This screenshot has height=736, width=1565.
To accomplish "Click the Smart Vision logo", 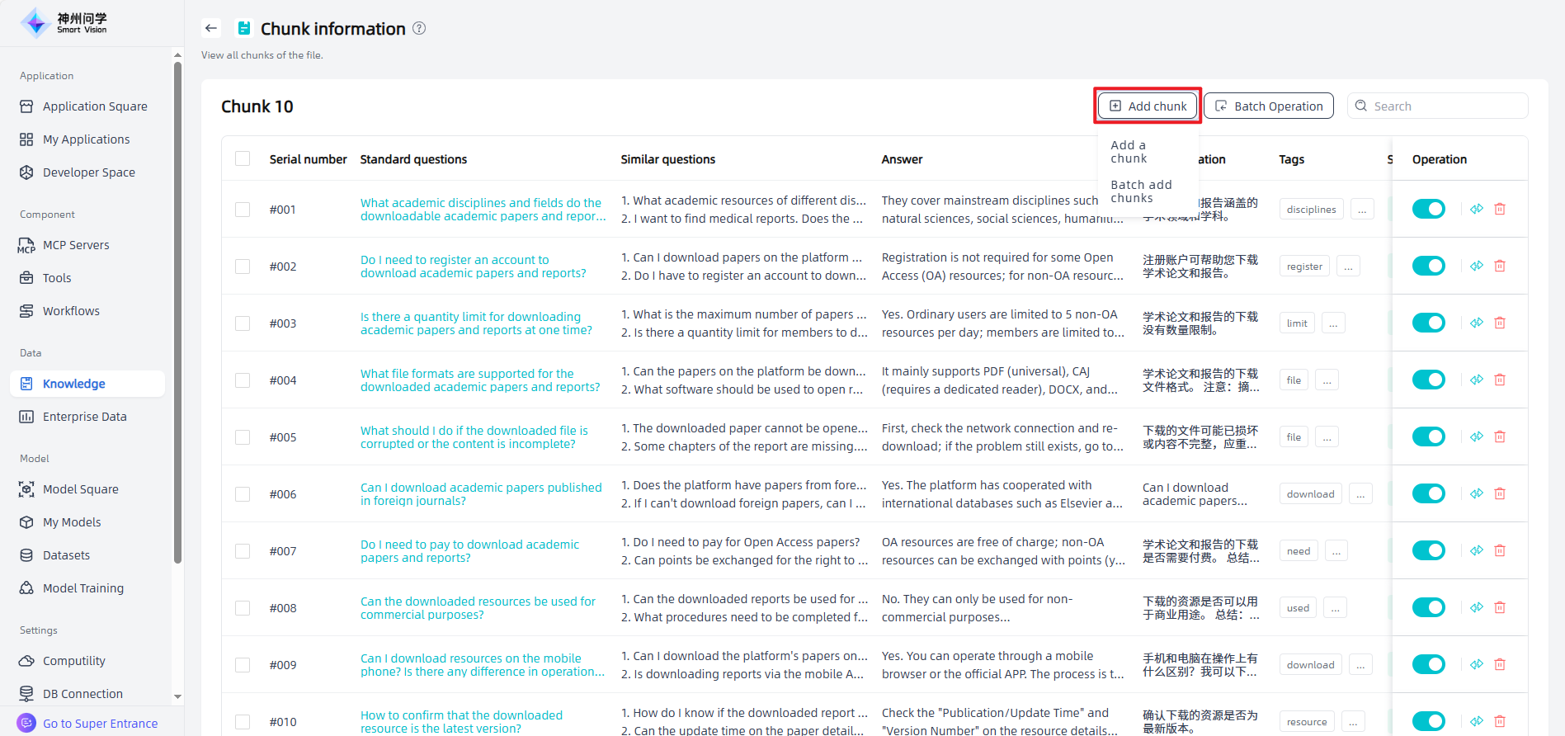I will coord(64,23).
